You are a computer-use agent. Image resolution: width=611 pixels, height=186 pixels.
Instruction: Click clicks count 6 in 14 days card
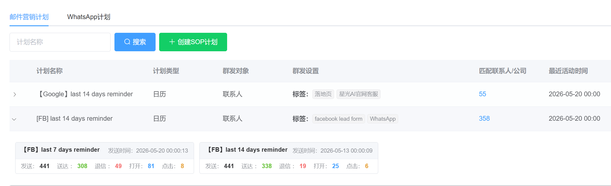(367, 166)
